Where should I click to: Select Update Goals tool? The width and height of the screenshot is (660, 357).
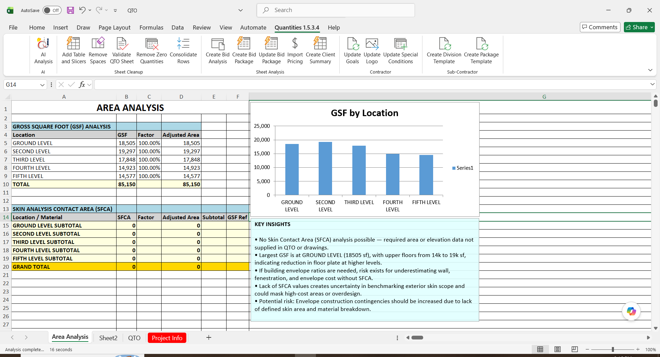click(352, 51)
